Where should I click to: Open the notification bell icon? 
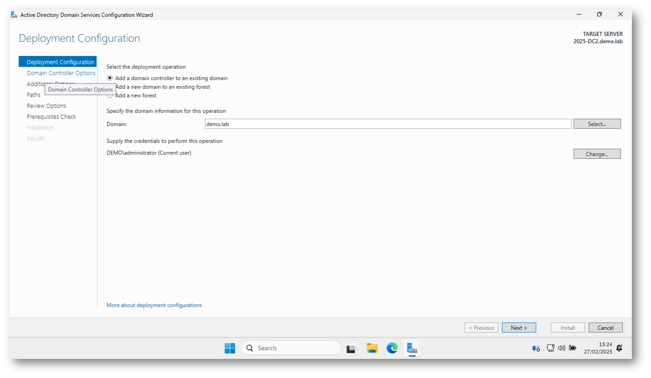coord(619,348)
